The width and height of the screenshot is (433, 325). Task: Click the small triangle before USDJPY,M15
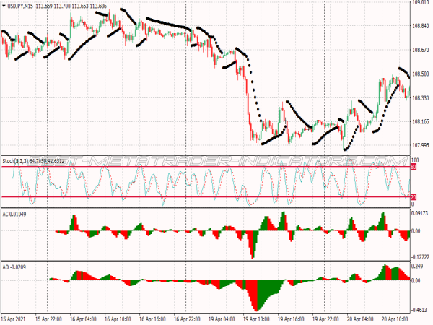pyautogui.click(x=5, y=6)
